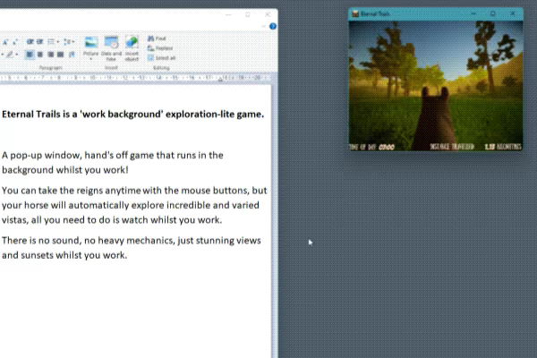Expand the text highlight color dropdown
Image resolution: width=537 pixels, height=358 pixels.
[x=17, y=54]
